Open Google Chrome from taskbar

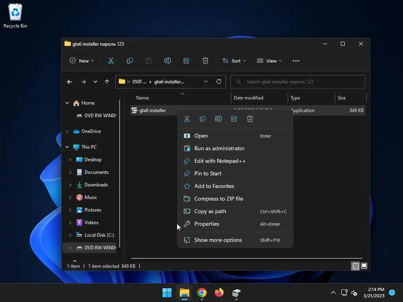pyautogui.click(x=202, y=293)
